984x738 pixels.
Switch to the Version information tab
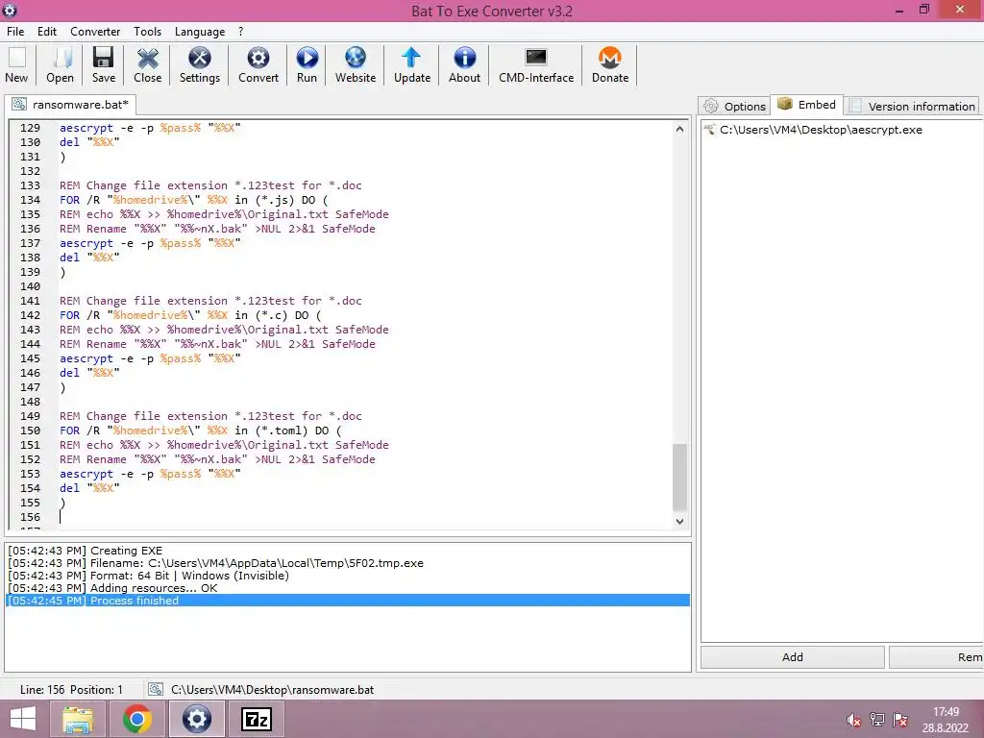click(x=912, y=106)
